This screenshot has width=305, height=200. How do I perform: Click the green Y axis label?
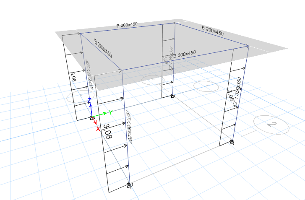click(111, 112)
